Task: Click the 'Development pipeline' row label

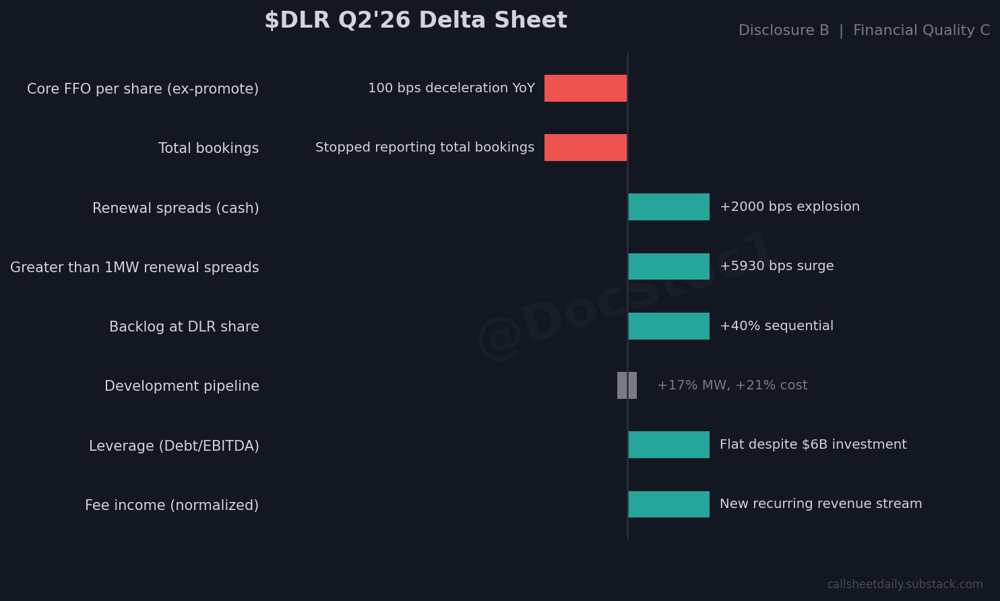Action: tap(182, 386)
